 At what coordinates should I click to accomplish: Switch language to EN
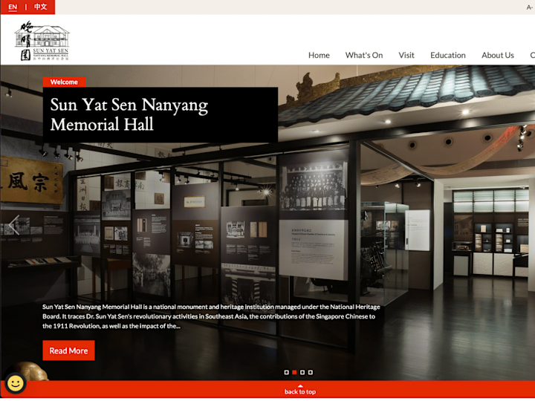click(x=13, y=7)
